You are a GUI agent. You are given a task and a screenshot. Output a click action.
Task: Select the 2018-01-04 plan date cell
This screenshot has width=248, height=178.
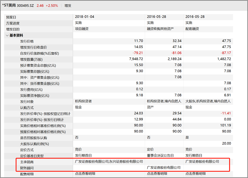(85, 17)
